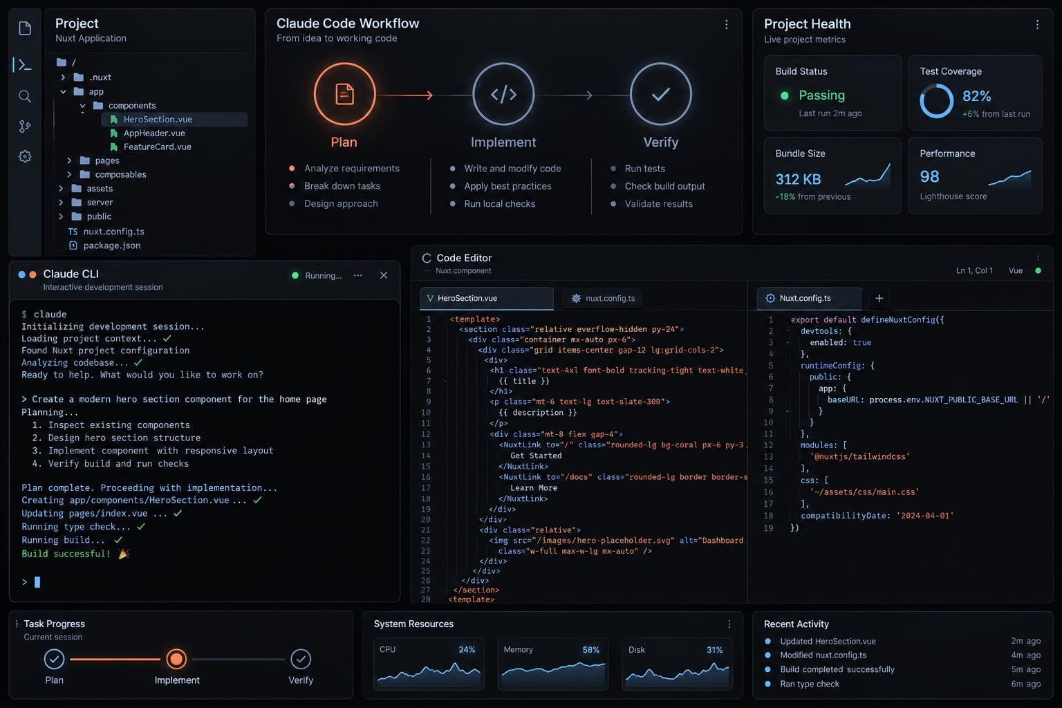Click the Bundle Size trend sparkline

click(x=868, y=176)
